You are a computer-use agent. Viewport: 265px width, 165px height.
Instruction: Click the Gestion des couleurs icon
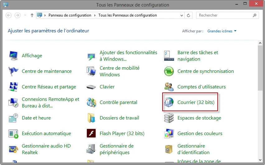point(169,134)
